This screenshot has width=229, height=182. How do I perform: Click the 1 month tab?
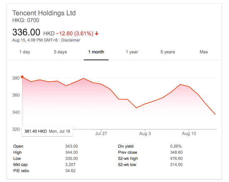click(x=96, y=52)
